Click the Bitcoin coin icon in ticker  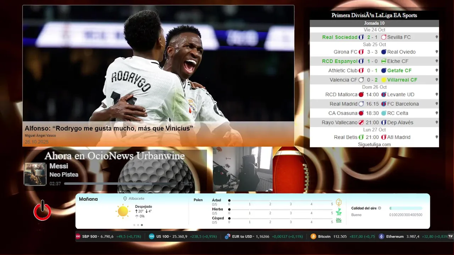[313, 236]
